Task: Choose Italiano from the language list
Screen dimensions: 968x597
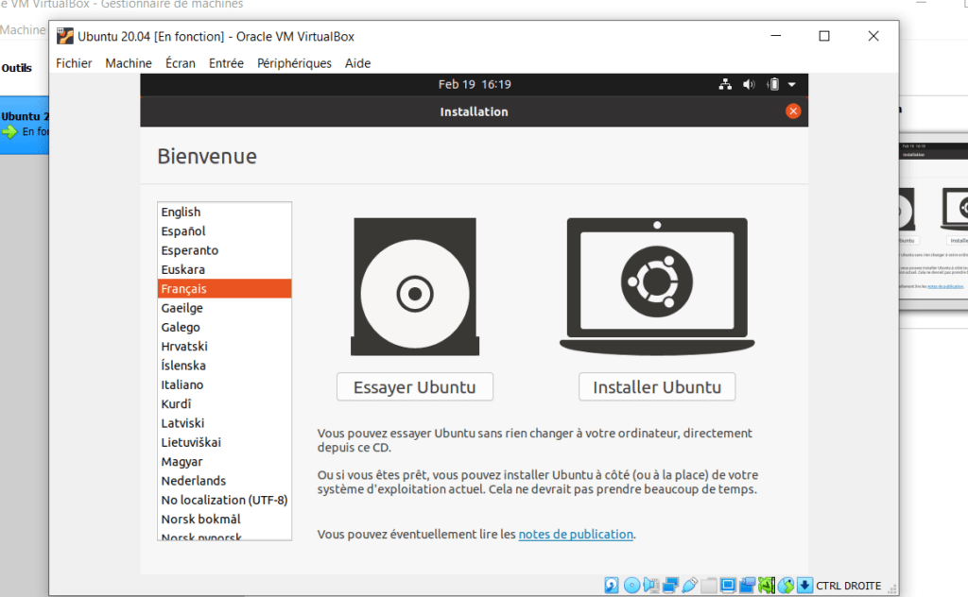Action: click(225, 384)
